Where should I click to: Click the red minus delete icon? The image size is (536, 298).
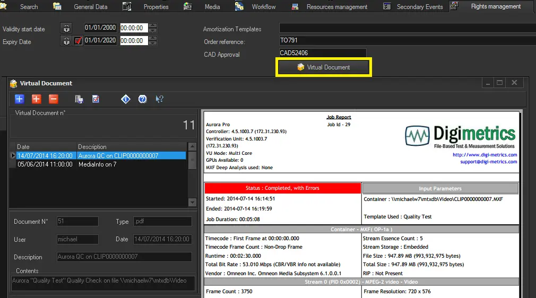pos(53,99)
